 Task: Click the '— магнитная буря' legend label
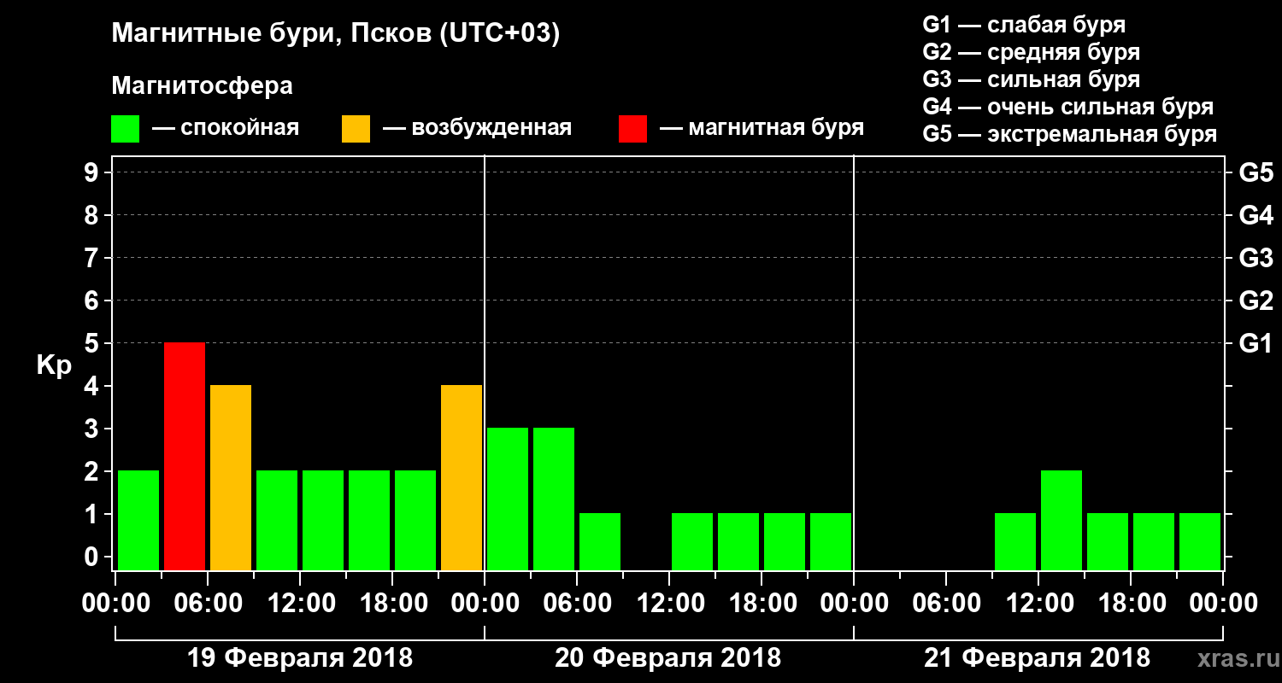tap(762, 129)
